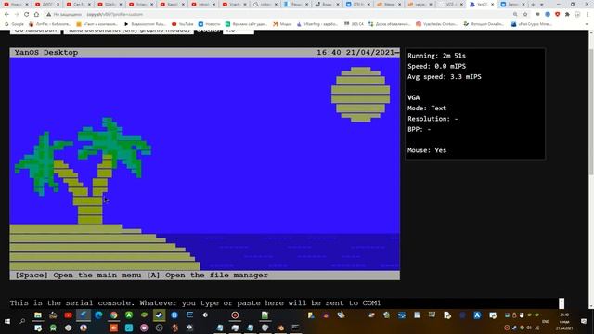The height and width of the screenshot is (334, 594).
Task: Click the 'Speed: 0.0 mIPS' line
Action: pos(436,66)
